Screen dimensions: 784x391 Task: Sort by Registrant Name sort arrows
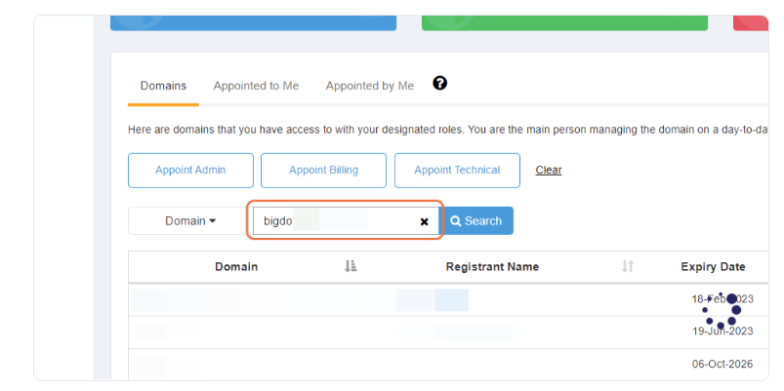[628, 266]
